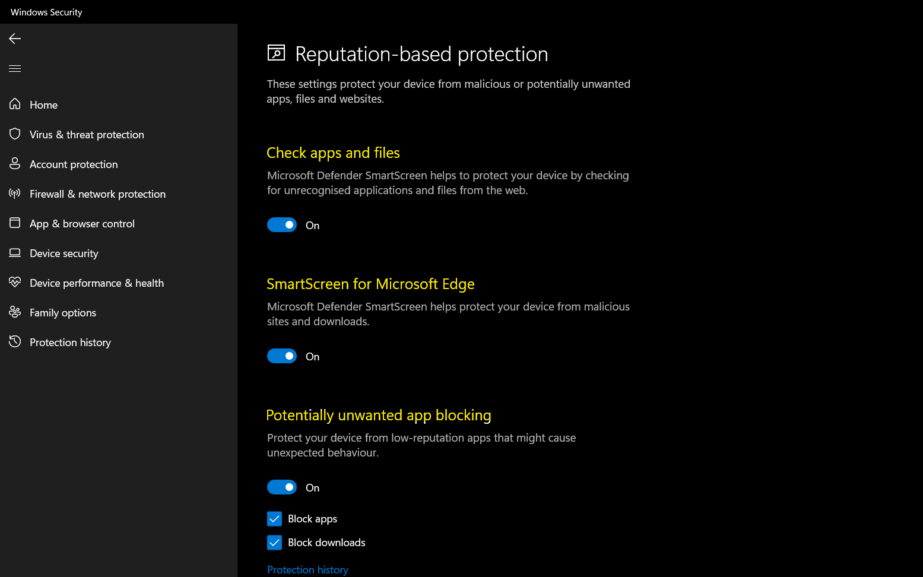Open the Device performance & health heart icon
923x577 pixels.
coord(15,282)
